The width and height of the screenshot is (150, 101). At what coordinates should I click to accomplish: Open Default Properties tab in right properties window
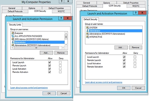click(x=131, y=3)
